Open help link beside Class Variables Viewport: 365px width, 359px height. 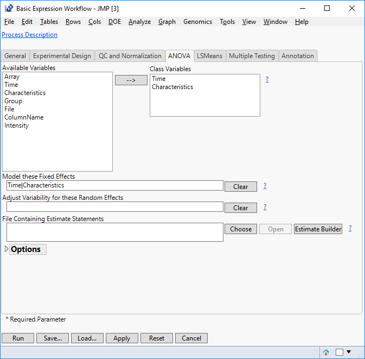pyautogui.click(x=267, y=79)
